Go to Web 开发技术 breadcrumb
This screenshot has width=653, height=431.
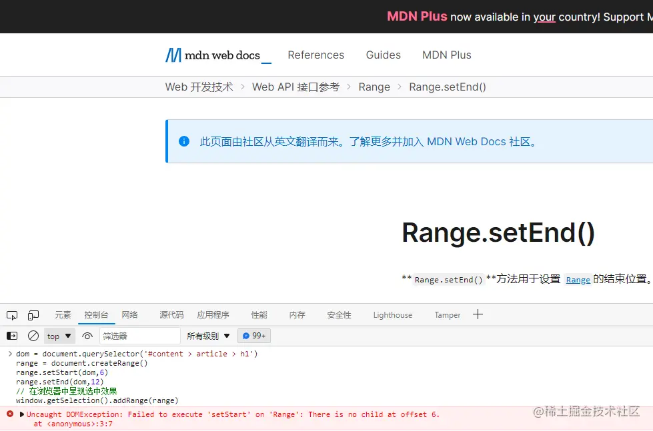[x=199, y=87]
